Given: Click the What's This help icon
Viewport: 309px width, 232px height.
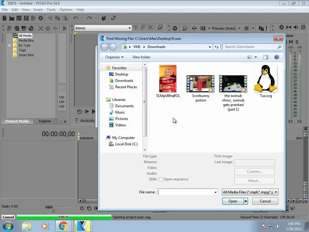Looking at the screenshot, I should click(x=113, y=18).
